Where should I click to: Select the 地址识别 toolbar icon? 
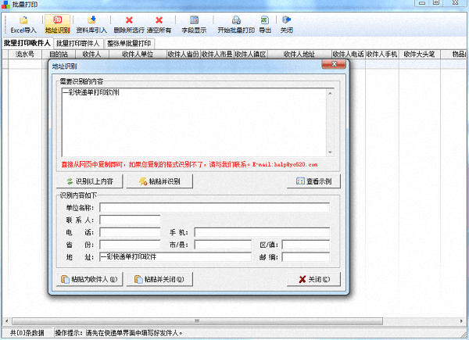58,24
